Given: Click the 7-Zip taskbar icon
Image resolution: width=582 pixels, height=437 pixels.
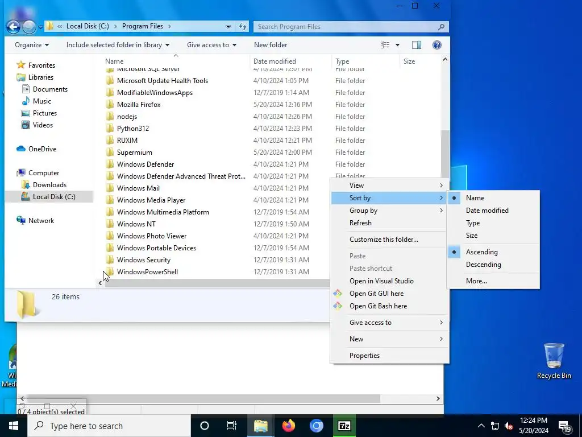Looking at the screenshot, I should click(344, 426).
